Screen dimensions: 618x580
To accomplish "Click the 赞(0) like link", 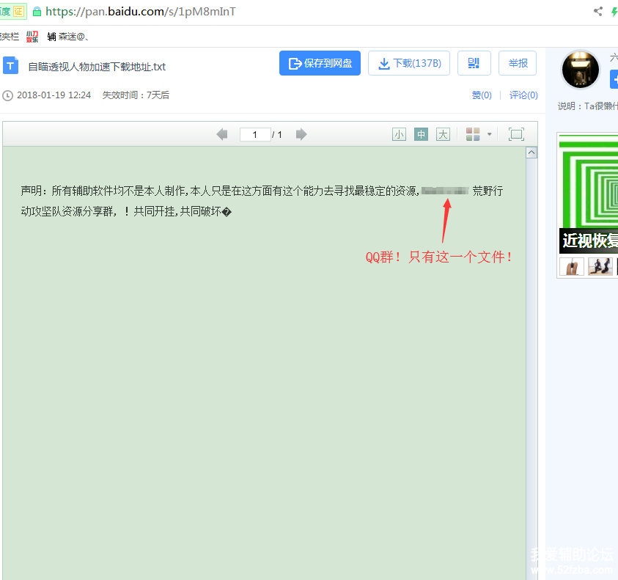I will (x=481, y=95).
